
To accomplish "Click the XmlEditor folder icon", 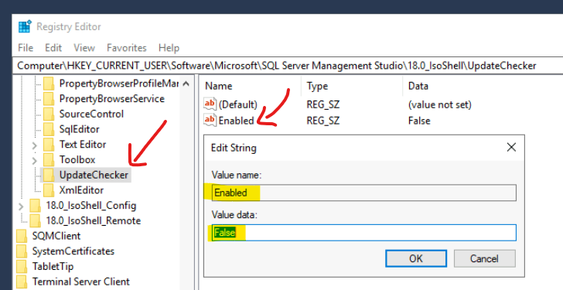I will coord(49,190).
